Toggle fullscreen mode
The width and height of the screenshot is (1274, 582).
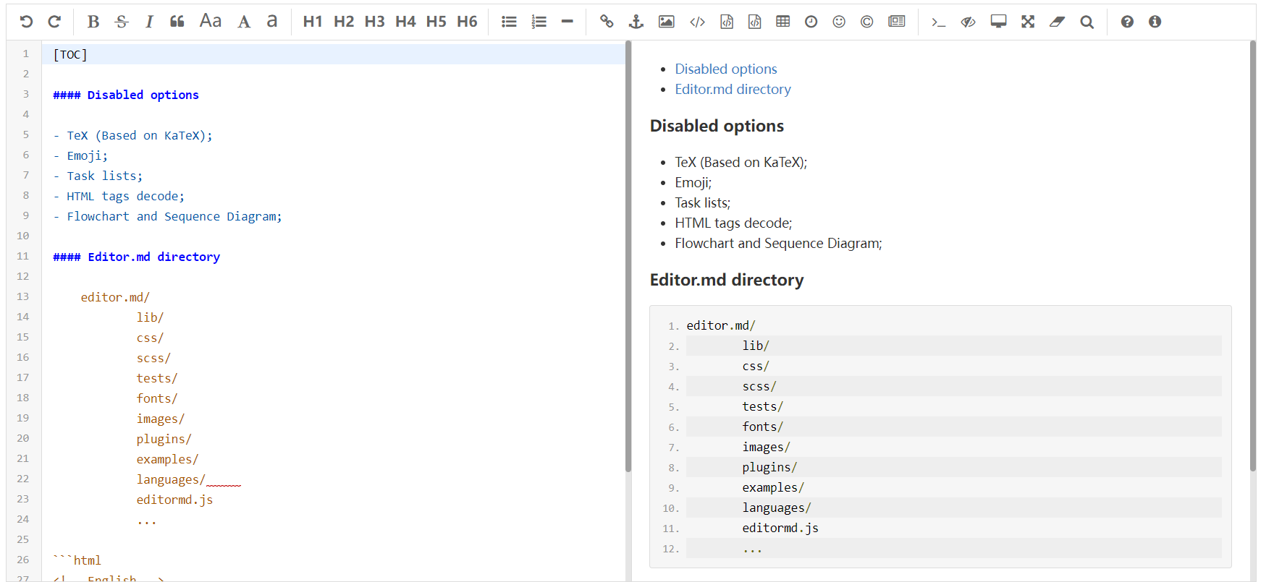click(x=1028, y=22)
